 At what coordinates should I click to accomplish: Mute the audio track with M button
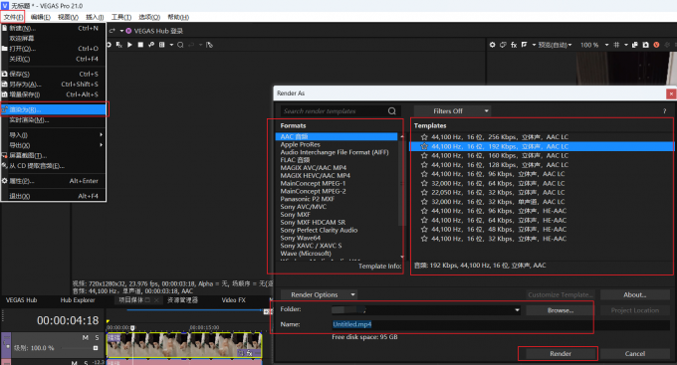coord(75,362)
